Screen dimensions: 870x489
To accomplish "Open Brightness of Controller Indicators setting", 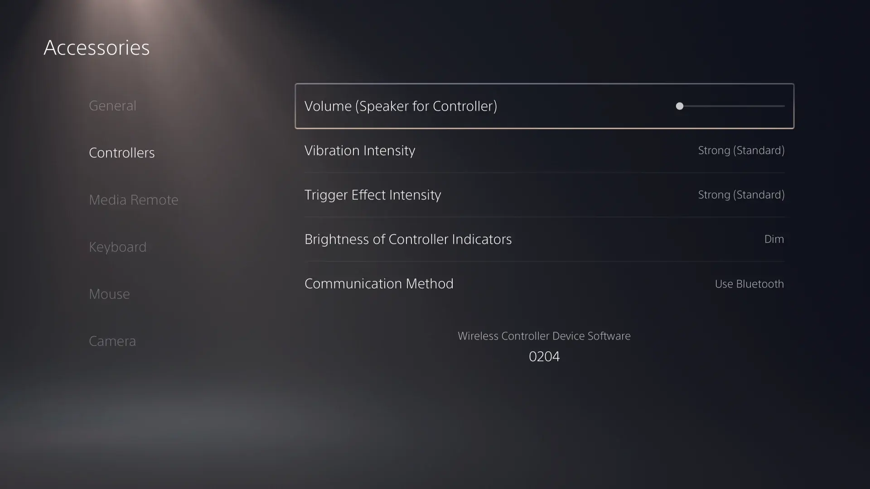I will click(408, 239).
